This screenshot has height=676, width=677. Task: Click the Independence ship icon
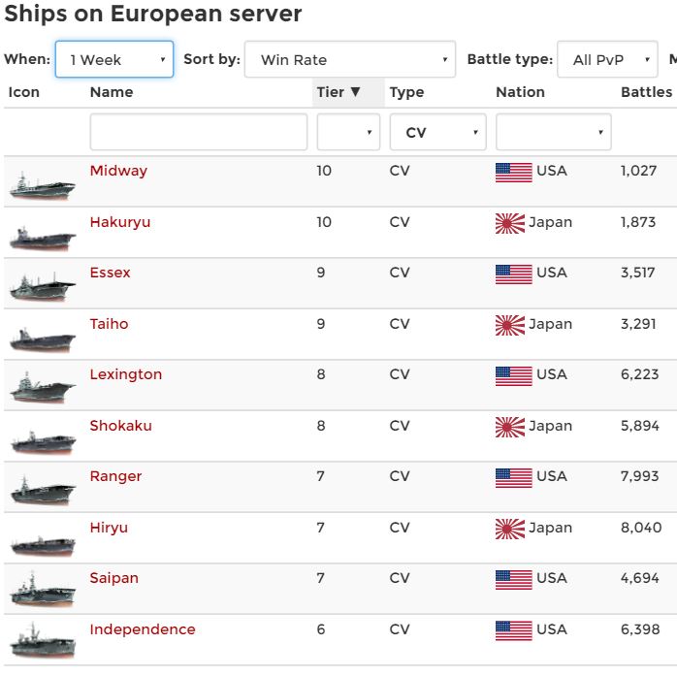pos(42,643)
